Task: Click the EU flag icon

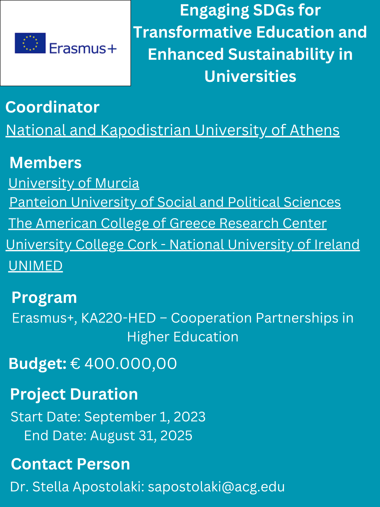Action: click(x=30, y=43)
